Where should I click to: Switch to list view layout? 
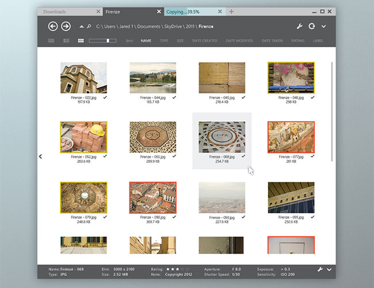51,41
